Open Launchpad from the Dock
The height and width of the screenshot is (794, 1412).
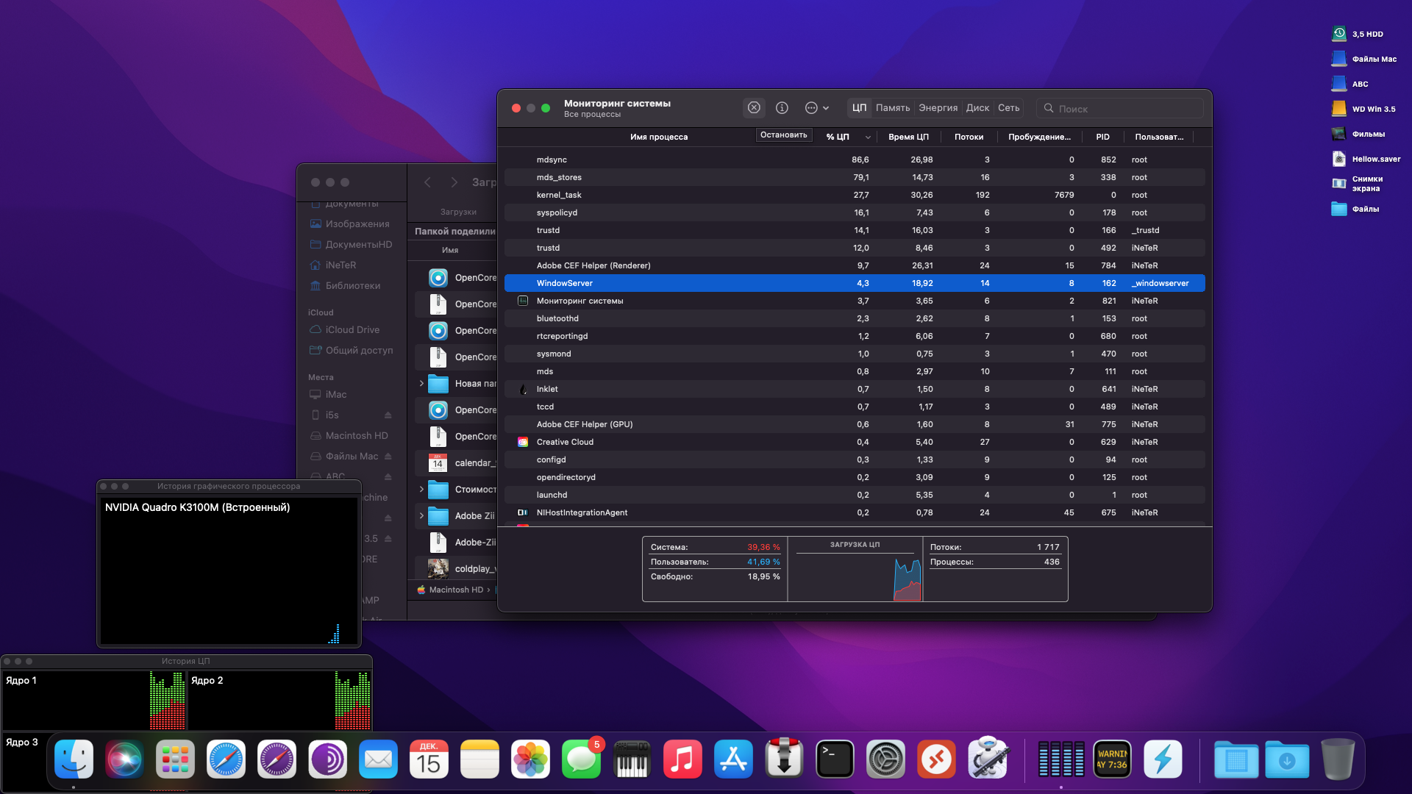(175, 759)
